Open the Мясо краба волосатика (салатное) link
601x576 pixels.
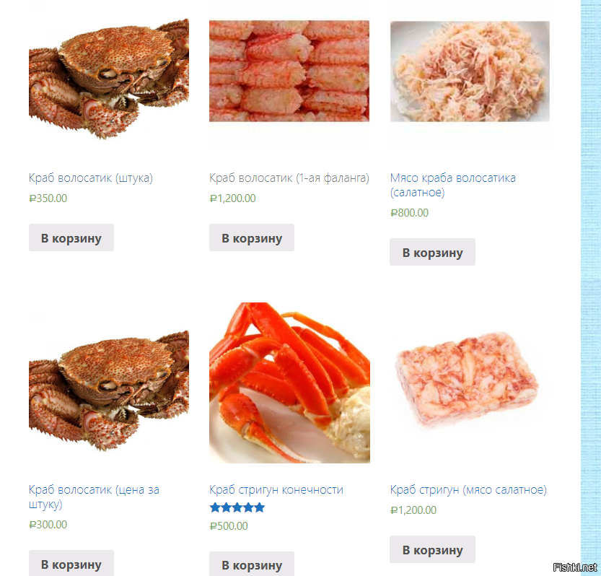(453, 185)
